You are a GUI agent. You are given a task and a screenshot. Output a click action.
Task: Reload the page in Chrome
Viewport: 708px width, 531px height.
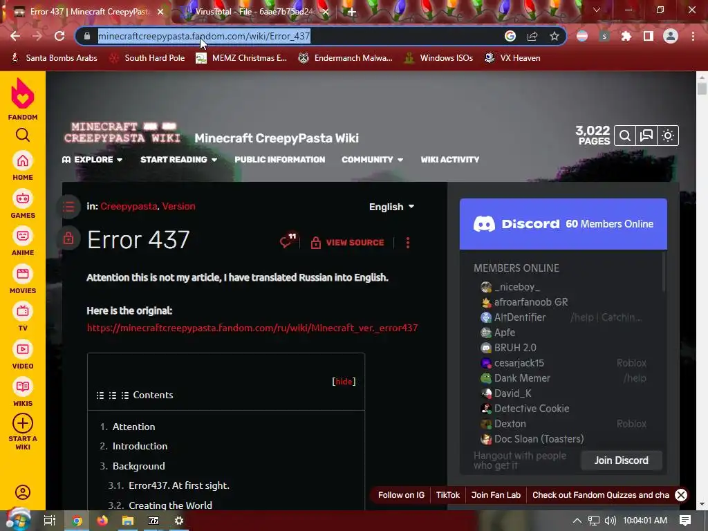click(59, 36)
